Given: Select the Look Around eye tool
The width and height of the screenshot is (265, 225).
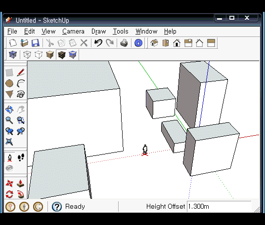Looking at the screenshot, I should point(9,168).
